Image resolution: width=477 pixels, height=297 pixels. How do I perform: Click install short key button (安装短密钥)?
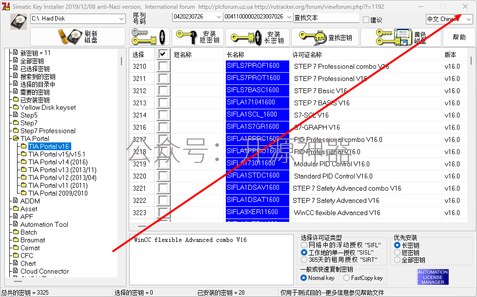198,37
